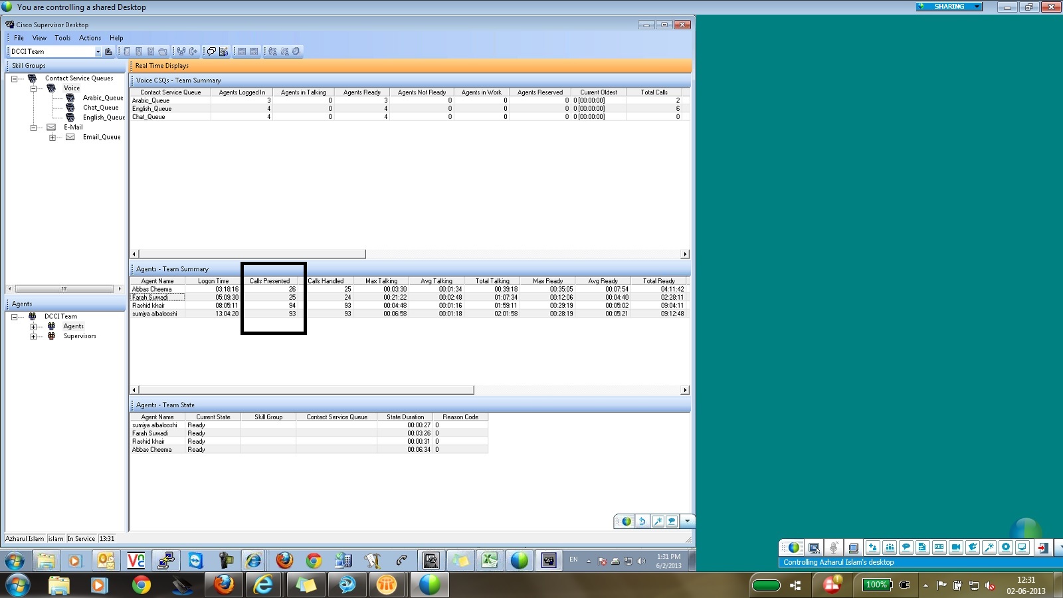Click WebEx globe icon in remote floating toolbar
Image resolution: width=1063 pixels, height=598 pixels.
click(627, 521)
